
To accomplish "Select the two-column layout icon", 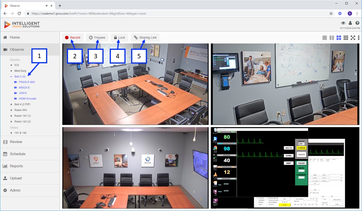I will pos(332,38).
